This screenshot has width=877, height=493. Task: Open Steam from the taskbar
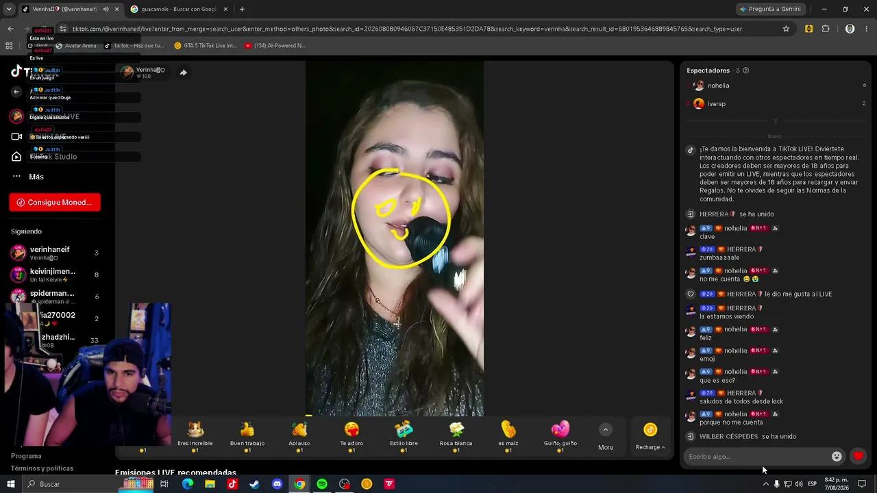point(254,484)
